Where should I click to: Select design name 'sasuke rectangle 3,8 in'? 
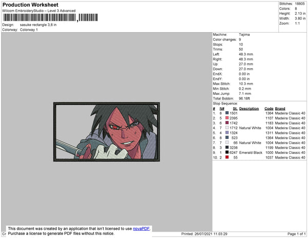coord(38,25)
